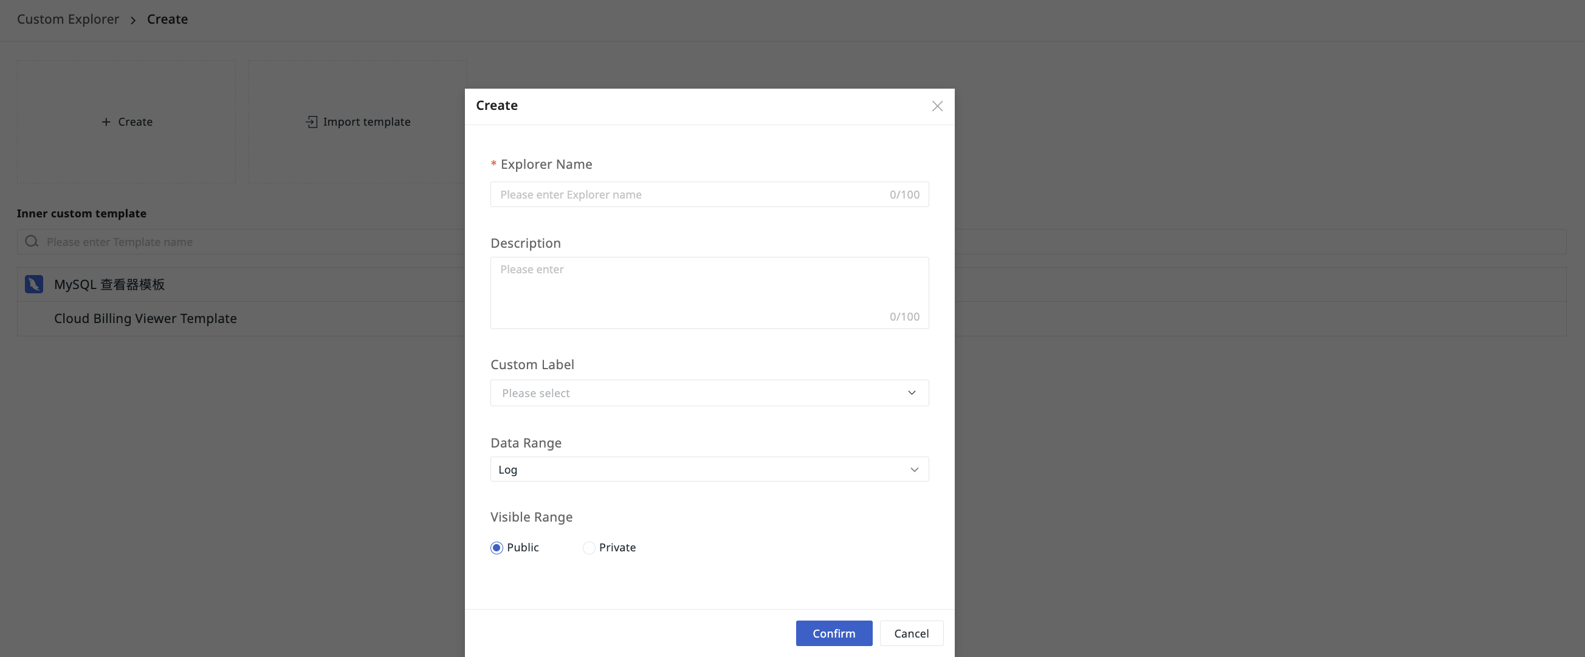The height and width of the screenshot is (657, 1585).
Task: Click the Explorer Name input field
Action: click(709, 194)
